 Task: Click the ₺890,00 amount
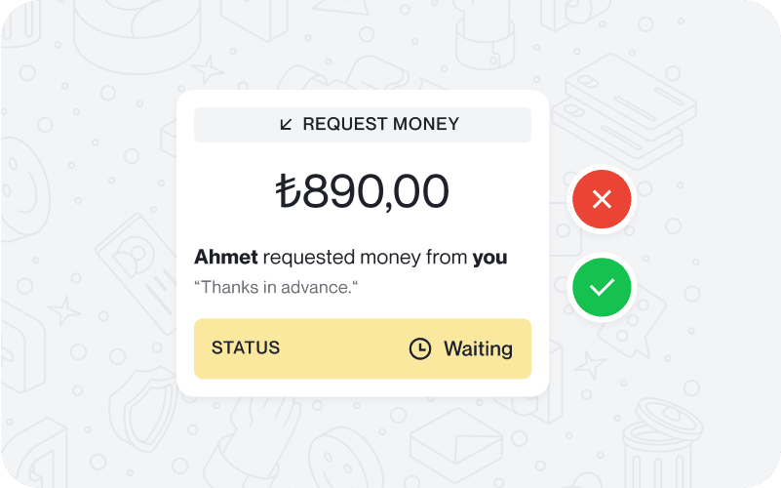(x=363, y=191)
